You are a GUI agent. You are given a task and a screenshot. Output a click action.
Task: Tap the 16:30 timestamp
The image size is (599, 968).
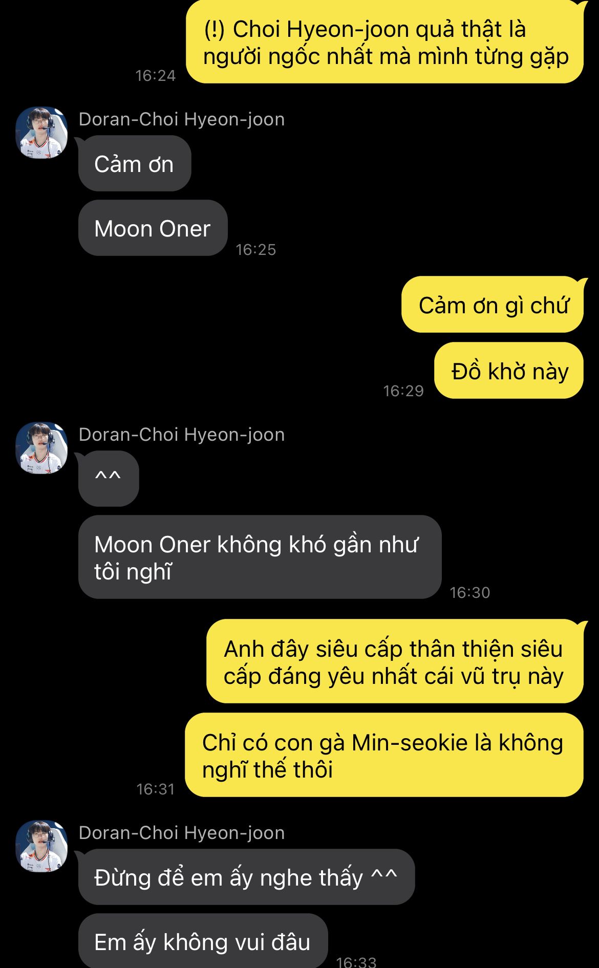pyautogui.click(x=469, y=593)
